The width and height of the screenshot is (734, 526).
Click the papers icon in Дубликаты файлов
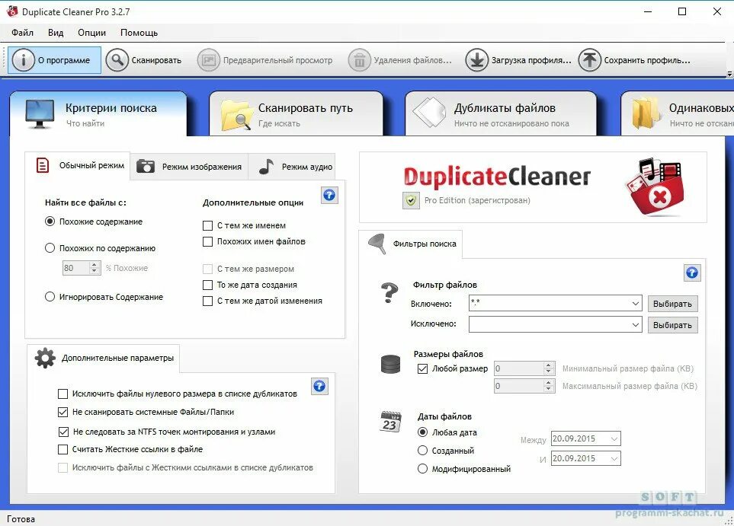[429, 112]
